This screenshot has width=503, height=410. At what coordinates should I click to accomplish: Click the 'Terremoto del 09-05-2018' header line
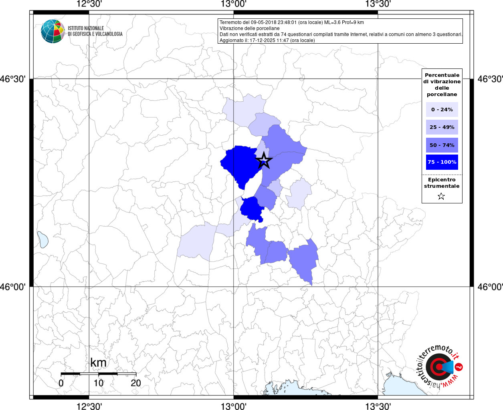pyautogui.click(x=292, y=22)
